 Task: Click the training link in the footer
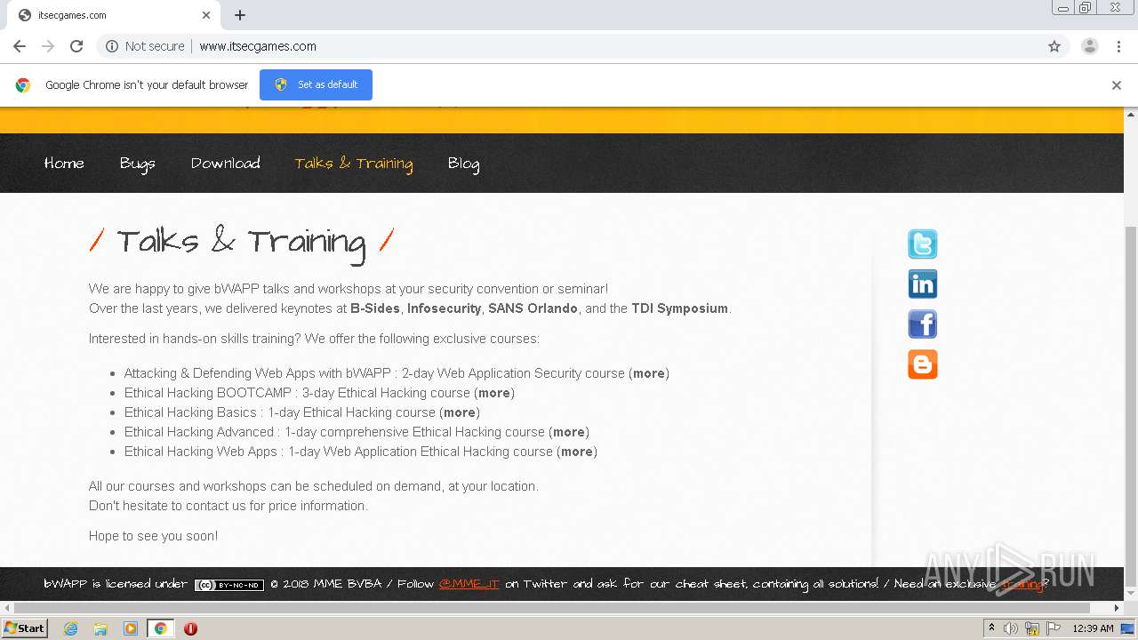(1022, 584)
